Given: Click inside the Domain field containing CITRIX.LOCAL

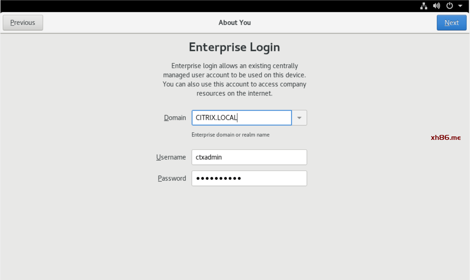Looking at the screenshot, I should tap(241, 118).
